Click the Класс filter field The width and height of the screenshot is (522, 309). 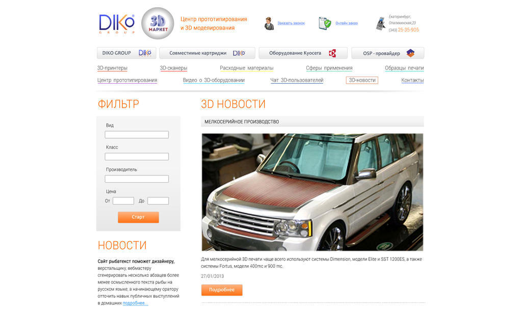(x=137, y=157)
